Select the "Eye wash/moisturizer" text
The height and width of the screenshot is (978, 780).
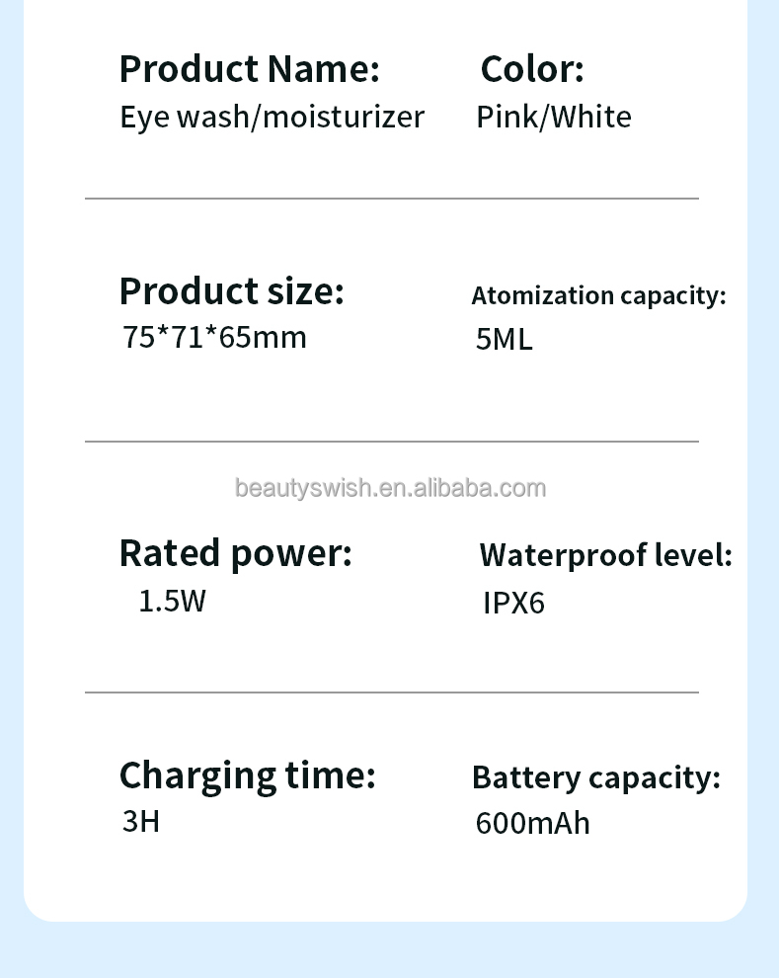tap(272, 117)
